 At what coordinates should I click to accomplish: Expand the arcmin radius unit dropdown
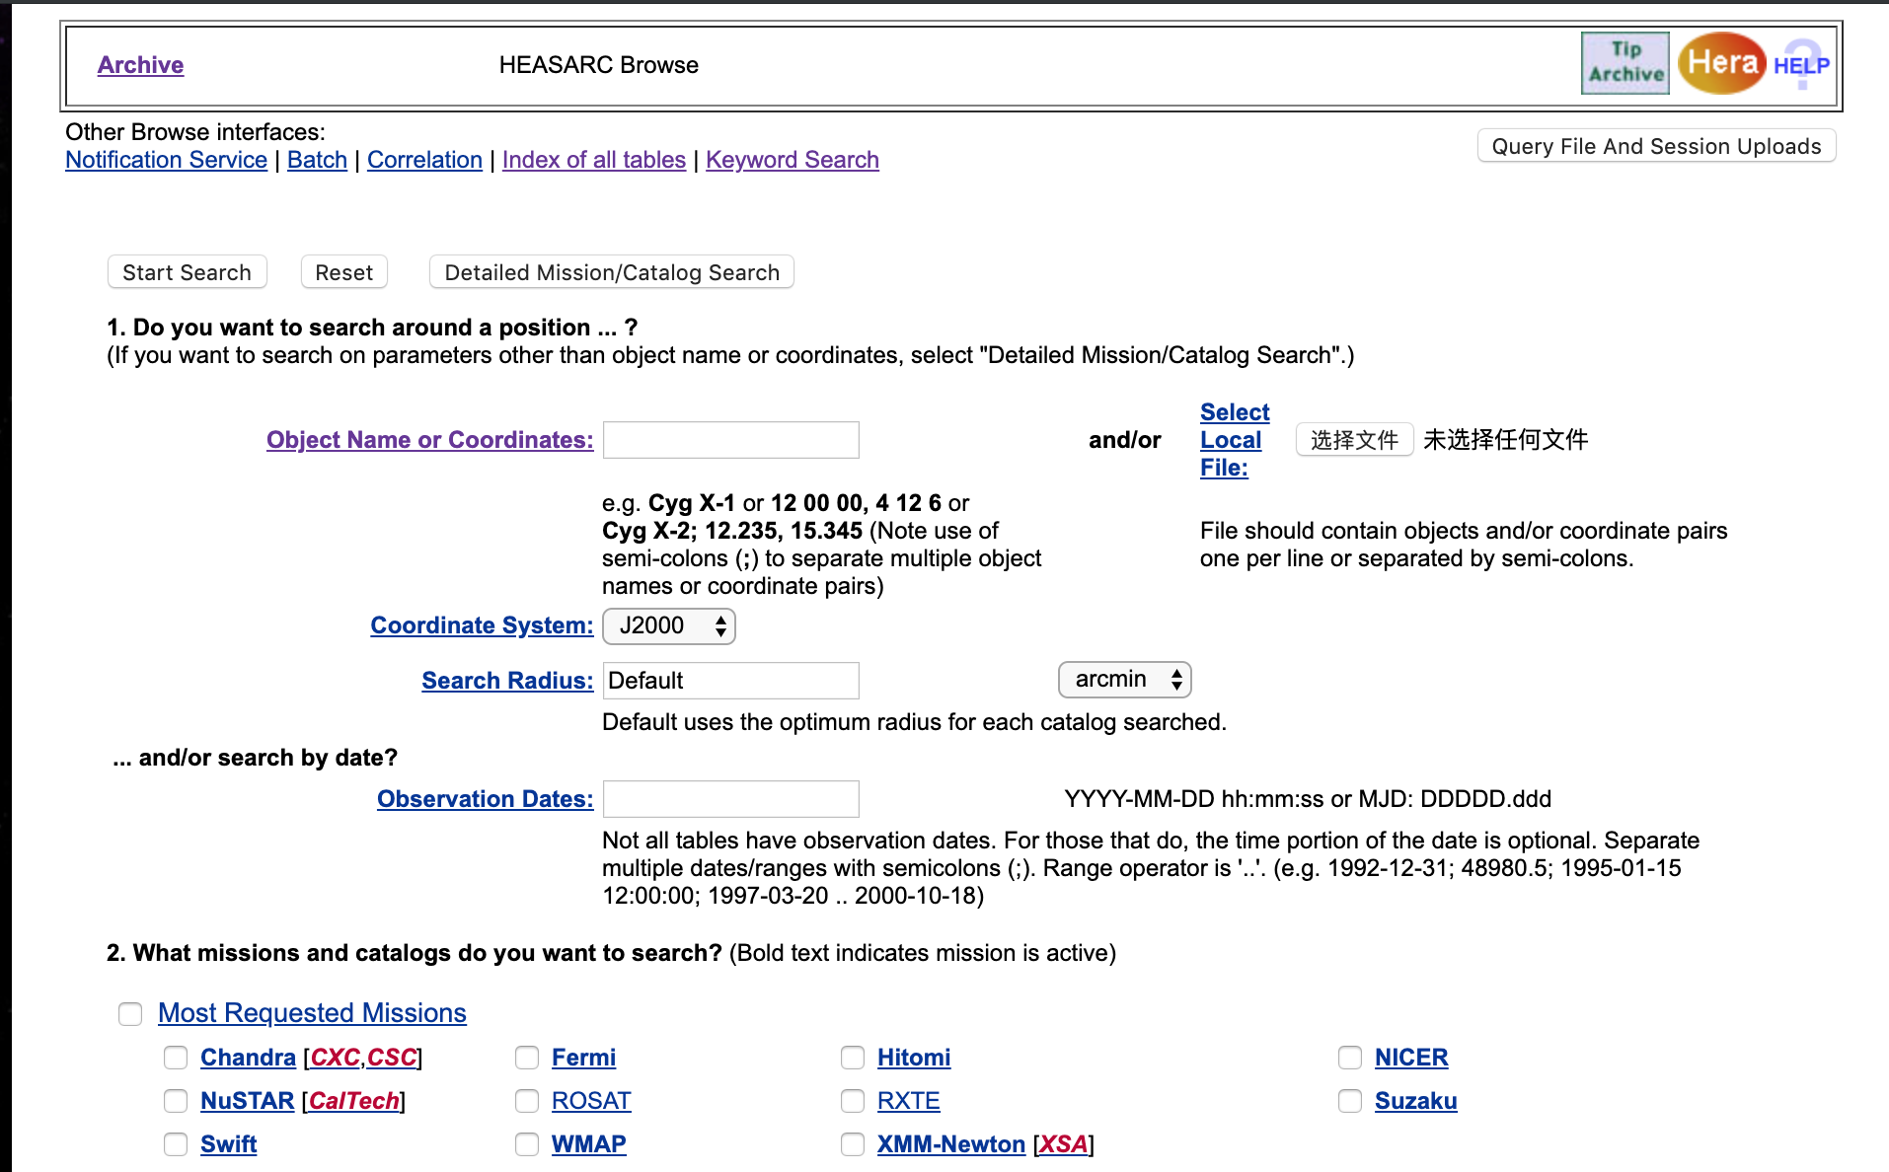pos(1125,680)
